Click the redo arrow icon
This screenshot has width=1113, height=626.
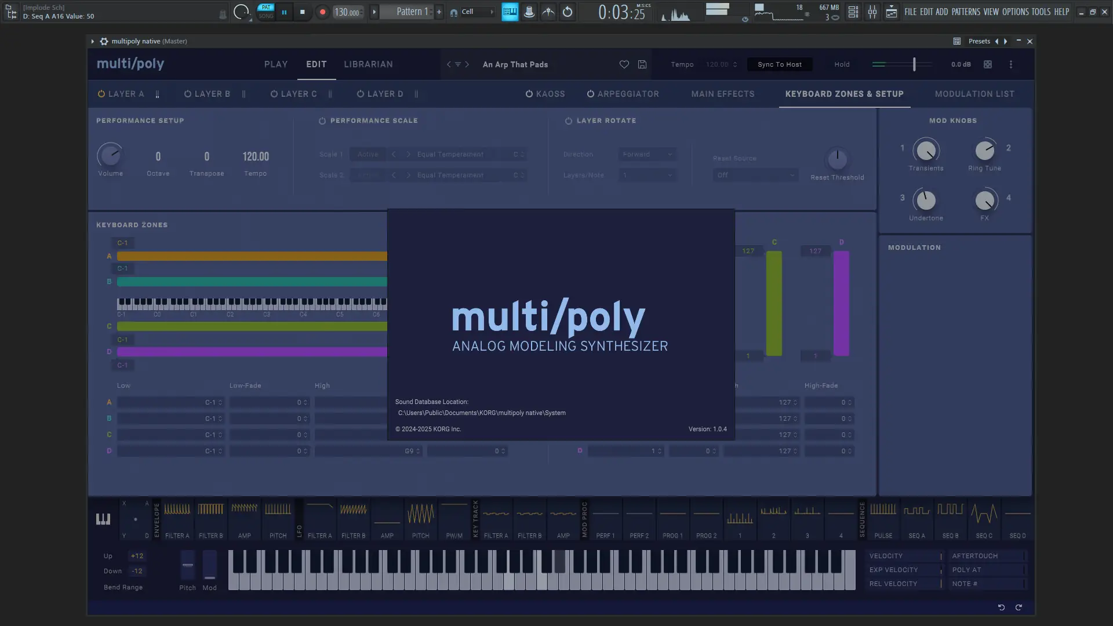[x=1019, y=607]
